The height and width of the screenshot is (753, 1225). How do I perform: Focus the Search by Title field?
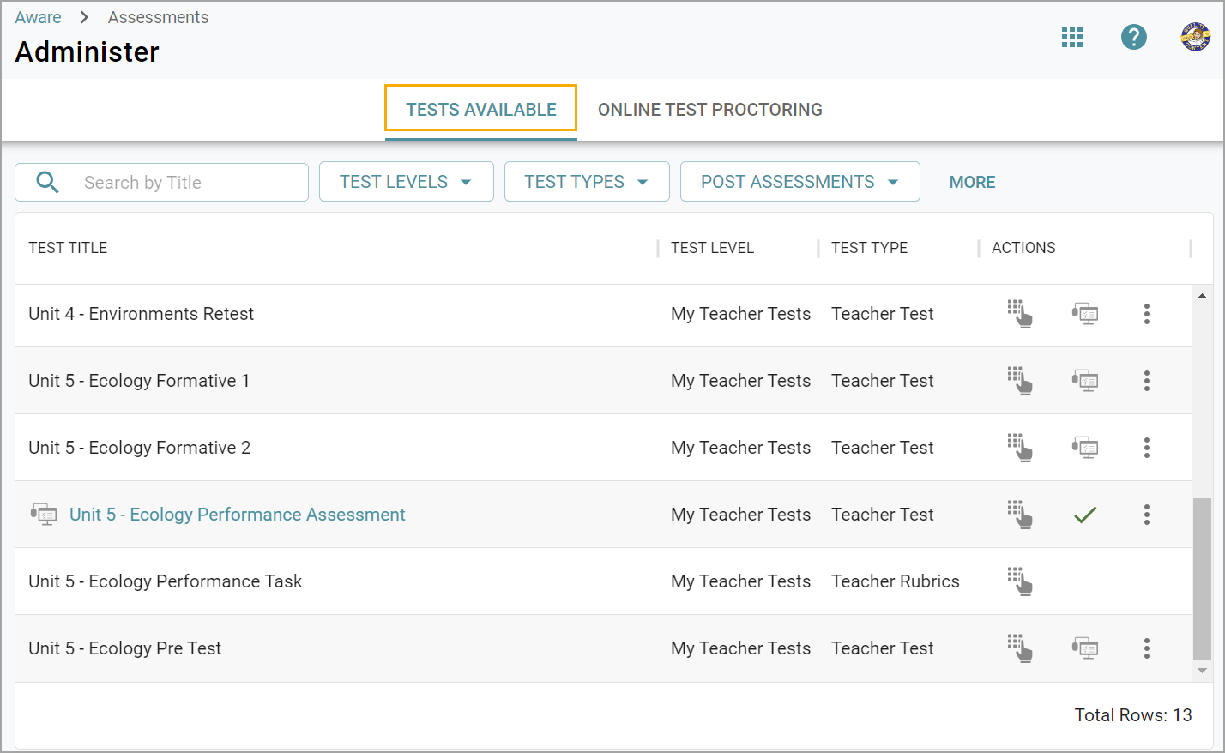pyautogui.click(x=189, y=183)
